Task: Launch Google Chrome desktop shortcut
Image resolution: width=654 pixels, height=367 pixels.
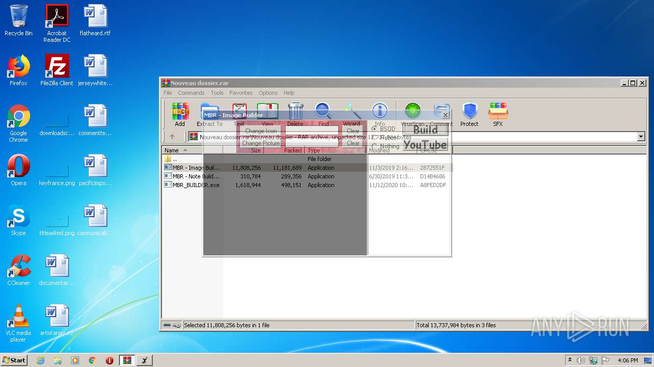Action: pyautogui.click(x=18, y=123)
